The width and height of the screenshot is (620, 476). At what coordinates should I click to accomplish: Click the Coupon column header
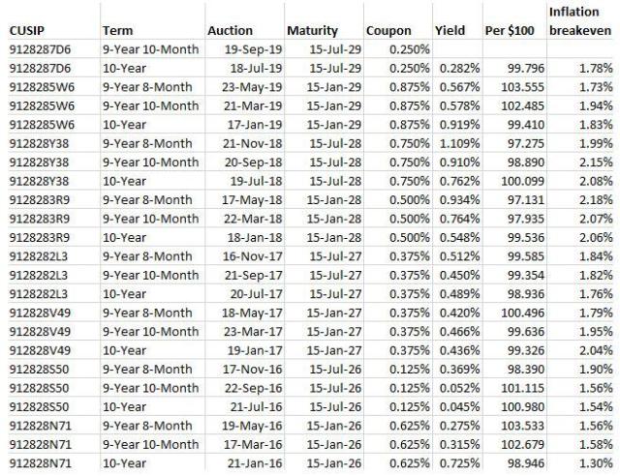coord(388,31)
